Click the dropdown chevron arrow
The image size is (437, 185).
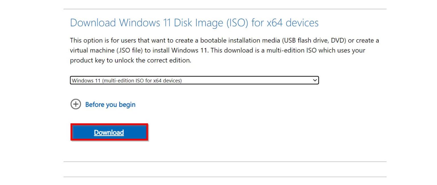tap(315, 80)
